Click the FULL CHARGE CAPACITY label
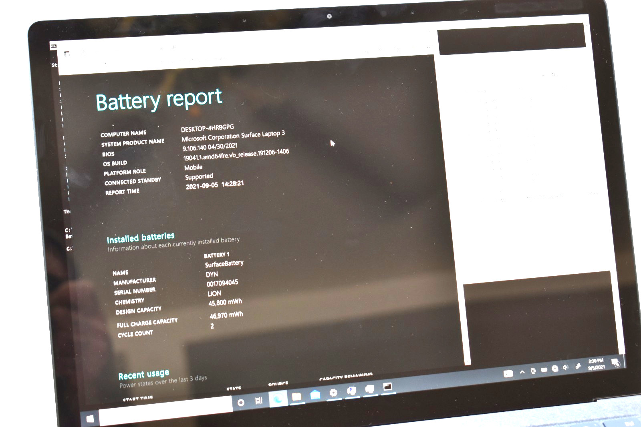 tap(147, 323)
